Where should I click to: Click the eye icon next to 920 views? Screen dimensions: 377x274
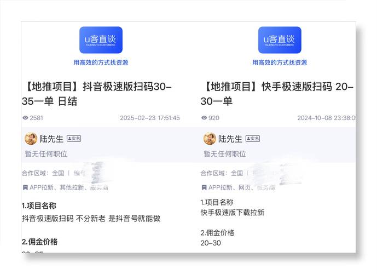[x=204, y=118]
